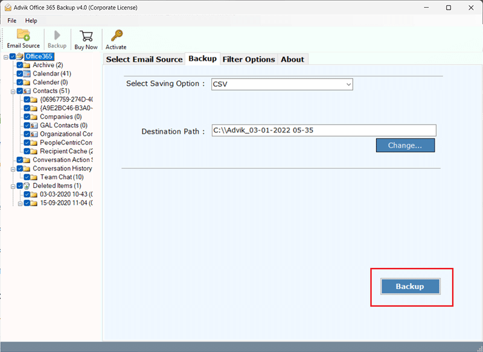483x352 pixels.
Task: Select the {06967759-274D tree item
Action: click(66, 100)
